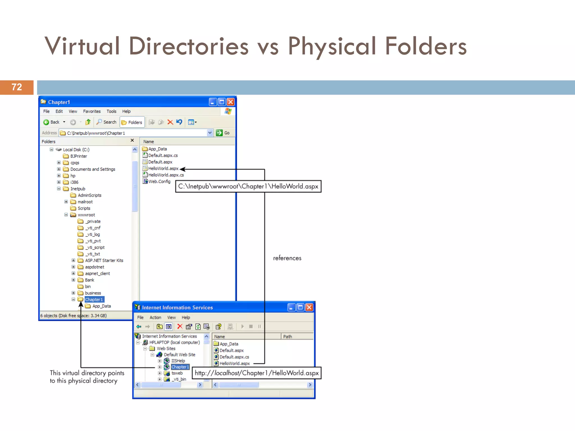Click the blue Undo icon in Explorer
Viewport: 575px width, 431px height.
tap(179, 122)
